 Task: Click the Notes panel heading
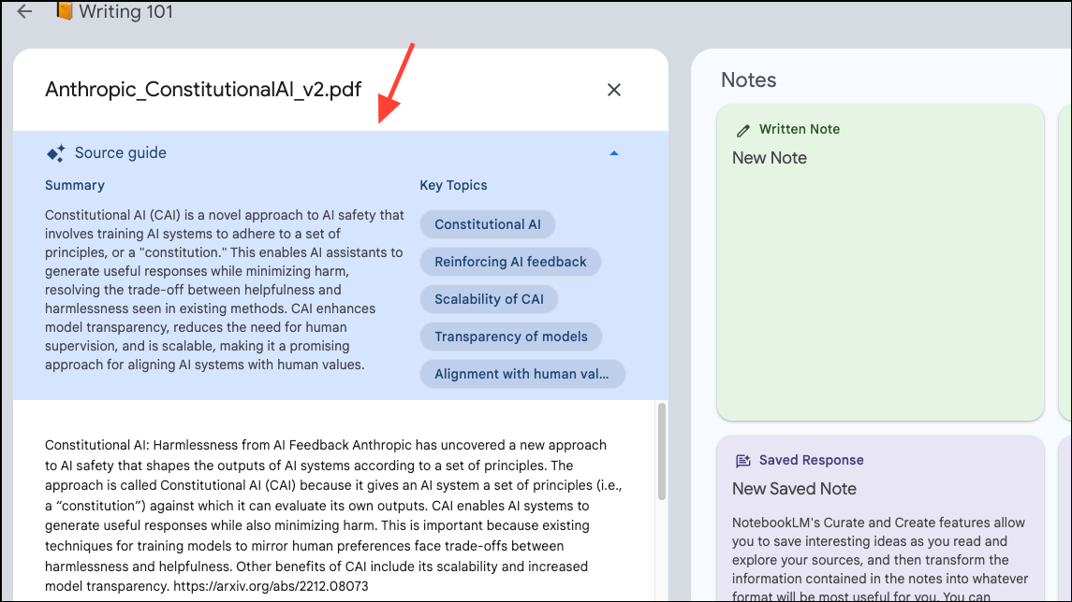748,80
